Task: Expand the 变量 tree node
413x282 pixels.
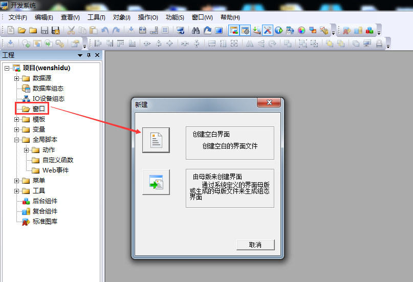Action: point(16,130)
